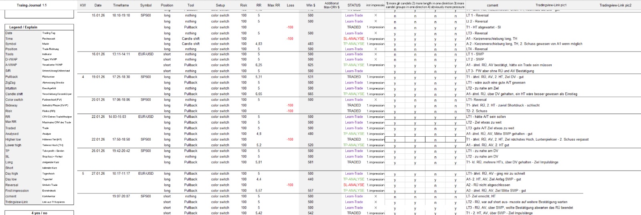
Task: Select comment 'LT 2 - SWP'
Action: 475,59
